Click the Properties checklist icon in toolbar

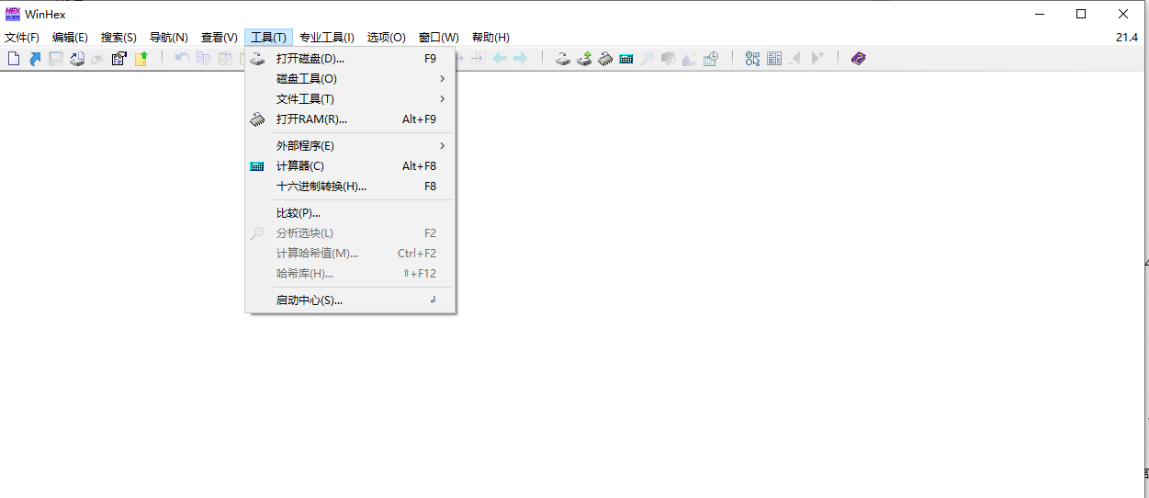coord(119,59)
